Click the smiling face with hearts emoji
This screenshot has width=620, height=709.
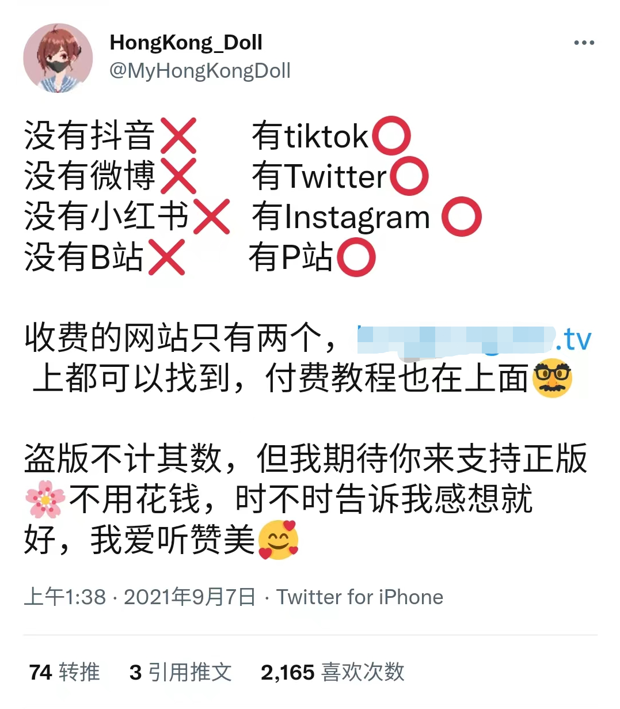click(x=278, y=540)
